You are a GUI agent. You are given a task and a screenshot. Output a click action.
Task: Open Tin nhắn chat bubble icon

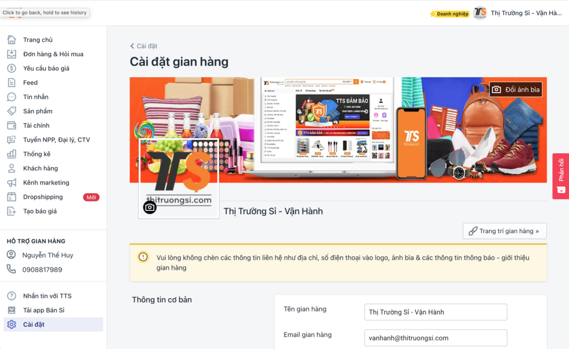[12, 97]
